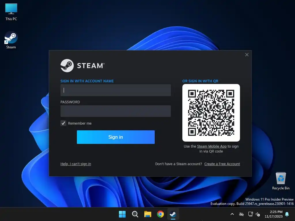Click the "OR SIGN IN WITH QR" heading

[200, 81]
